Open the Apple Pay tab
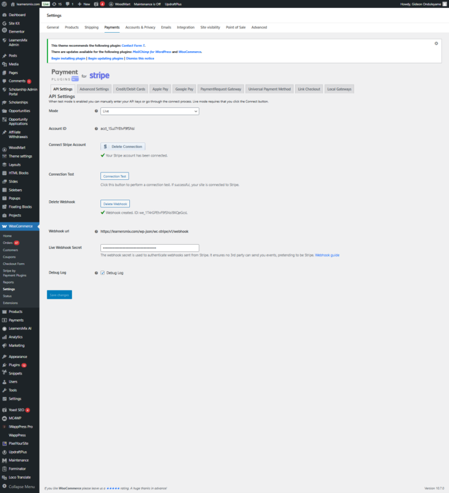This screenshot has height=493, width=449. (x=160, y=89)
